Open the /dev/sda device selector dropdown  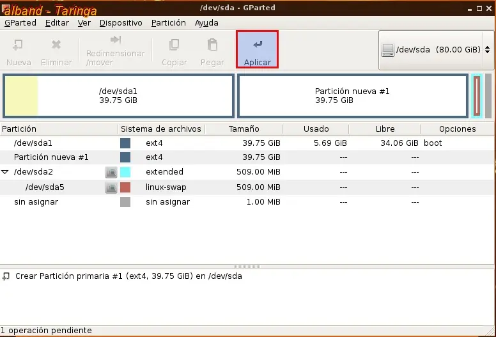pyautogui.click(x=436, y=50)
